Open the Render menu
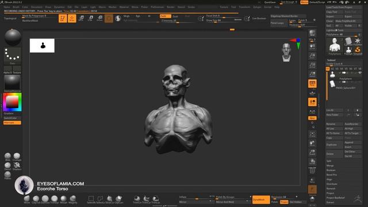The width and height of the screenshot is (368, 207). 171,7
